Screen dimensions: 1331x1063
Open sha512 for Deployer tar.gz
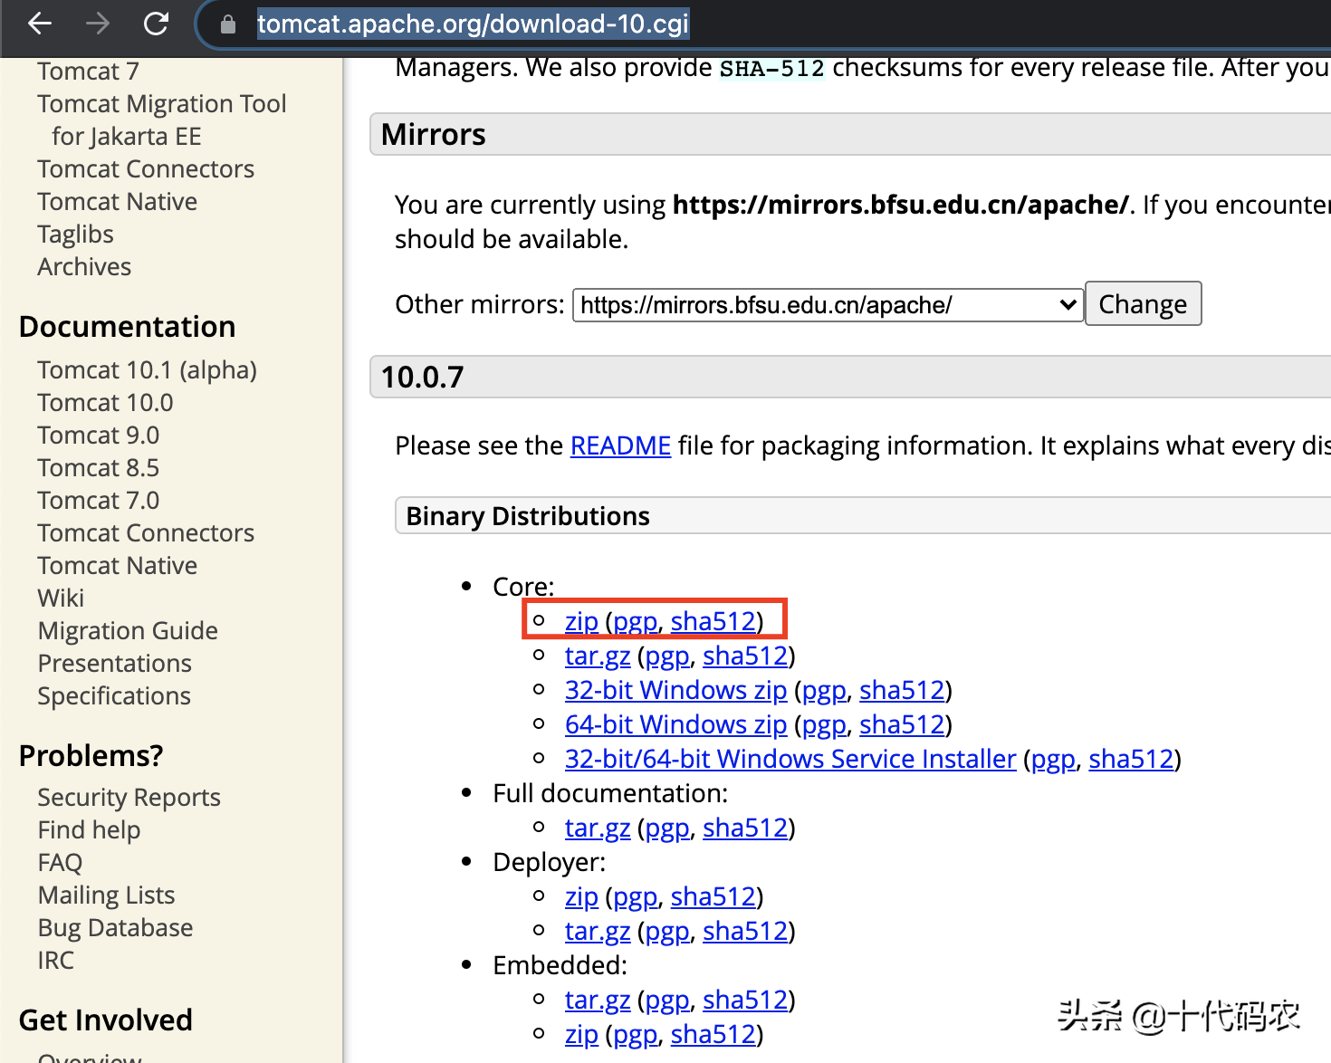coord(745,931)
